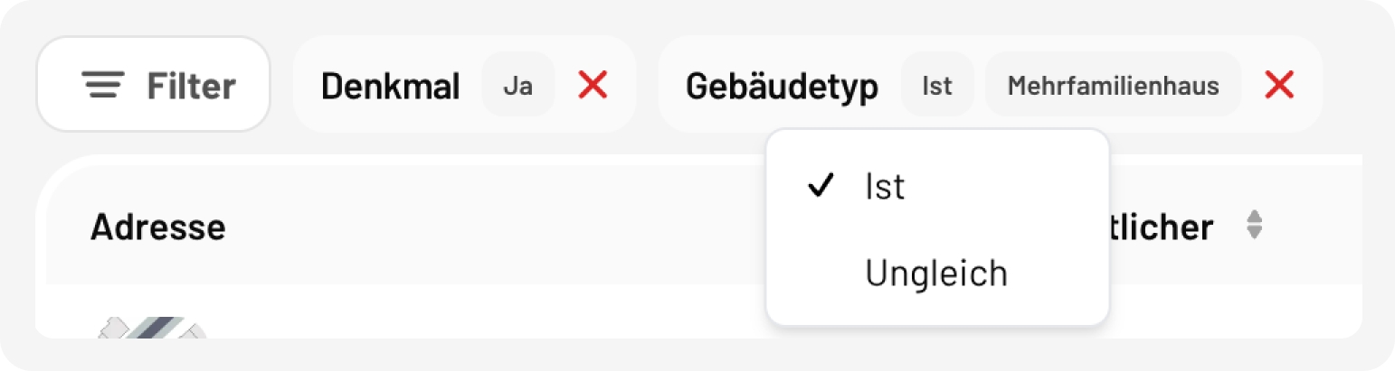
Task: Delete the Gebäudetyp filter using red X
Action: pyautogui.click(x=1279, y=86)
